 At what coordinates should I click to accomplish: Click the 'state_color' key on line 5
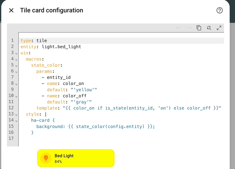pyautogui.click(x=45, y=65)
